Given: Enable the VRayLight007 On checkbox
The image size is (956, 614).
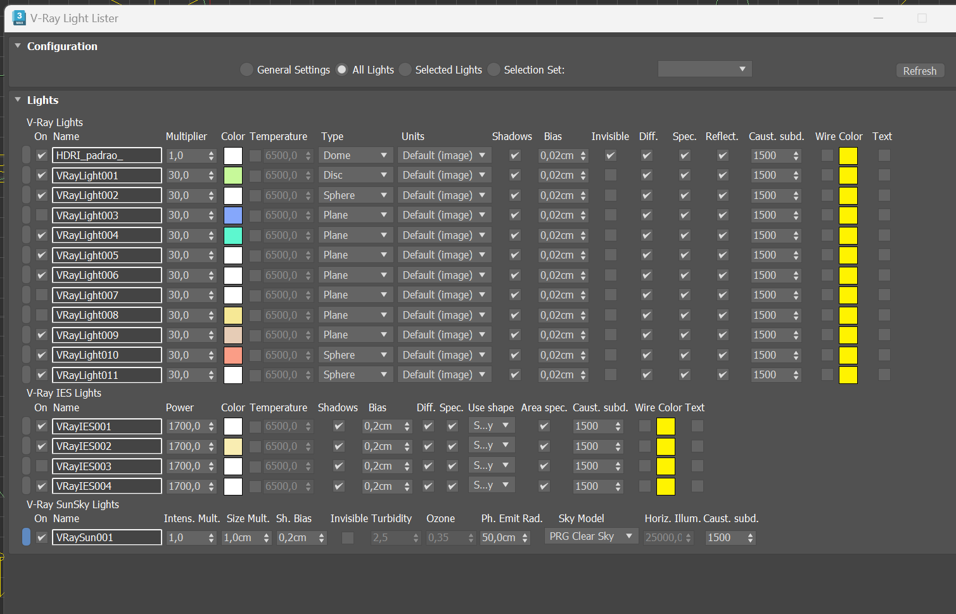Looking at the screenshot, I should [x=42, y=295].
